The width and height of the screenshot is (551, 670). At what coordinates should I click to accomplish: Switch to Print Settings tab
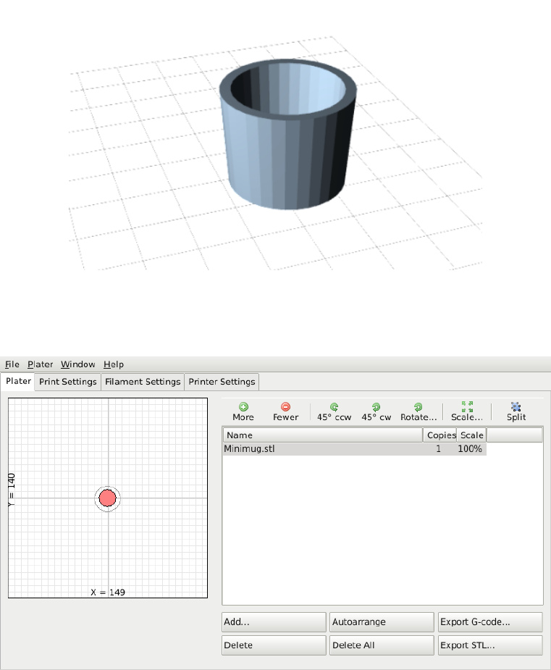(68, 382)
